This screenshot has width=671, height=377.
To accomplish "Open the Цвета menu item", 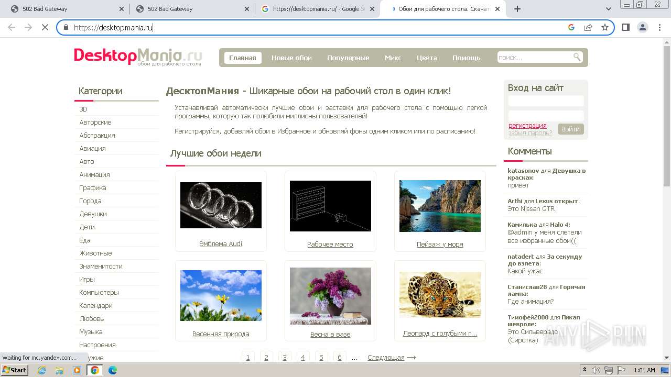I will [x=427, y=58].
